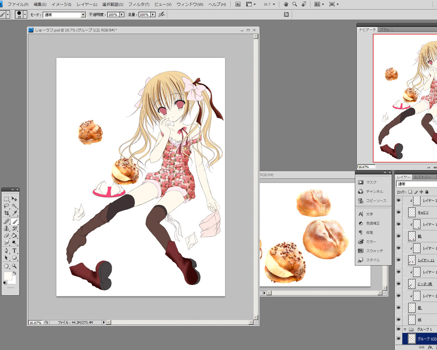Open the 色調補正 panel
Screen dimensions: 437x350
coord(373,224)
